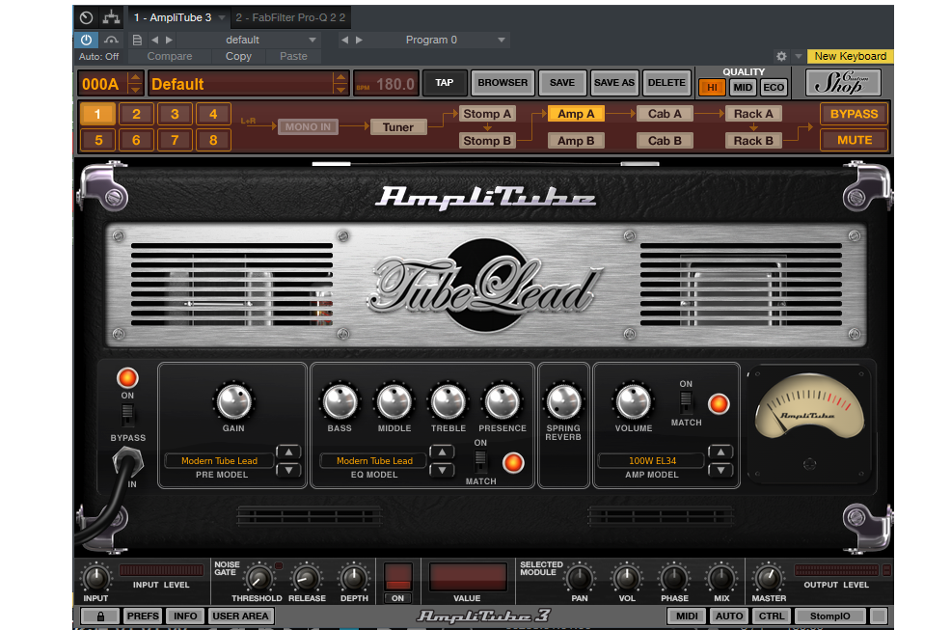Select Cab A in the signal chain
This screenshot has height=630, width=951.
coord(665,114)
